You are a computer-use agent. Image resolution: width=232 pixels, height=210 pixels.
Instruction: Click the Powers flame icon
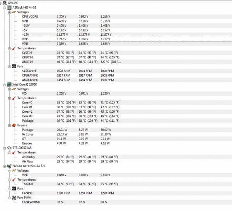[14, 125]
